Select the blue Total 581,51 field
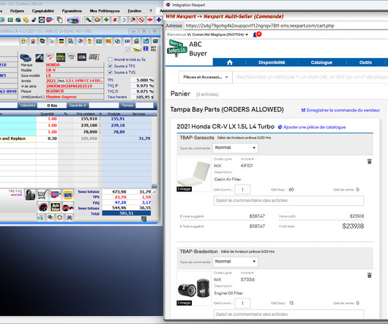This screenshot has width=388, height=324. (x=127, y=213)
